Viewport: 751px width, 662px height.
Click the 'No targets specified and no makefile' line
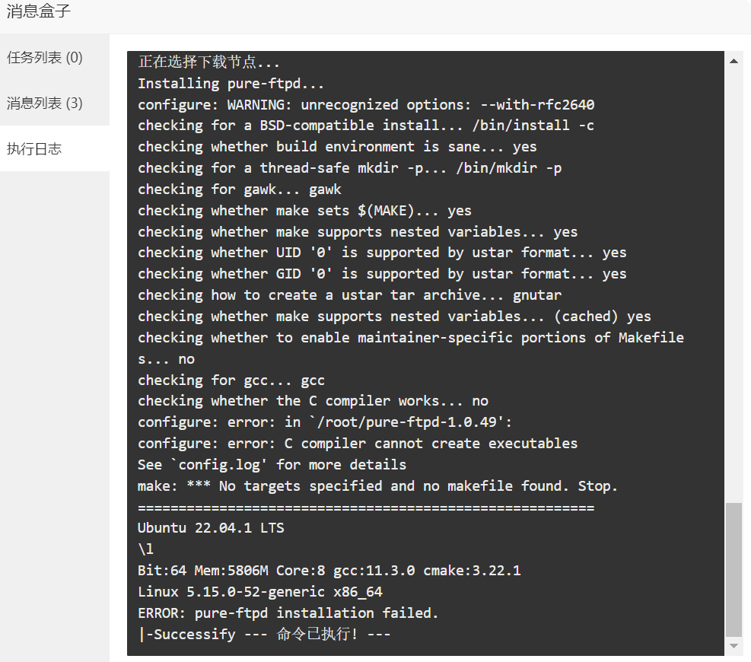click(x=377, y=485)
